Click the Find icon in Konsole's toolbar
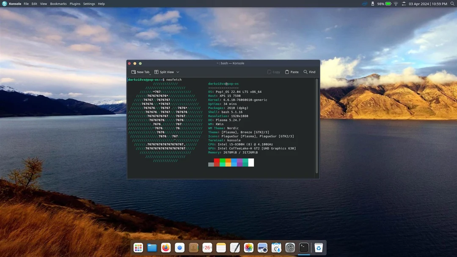This screenshot has height=257, width=457. [309, 72]
